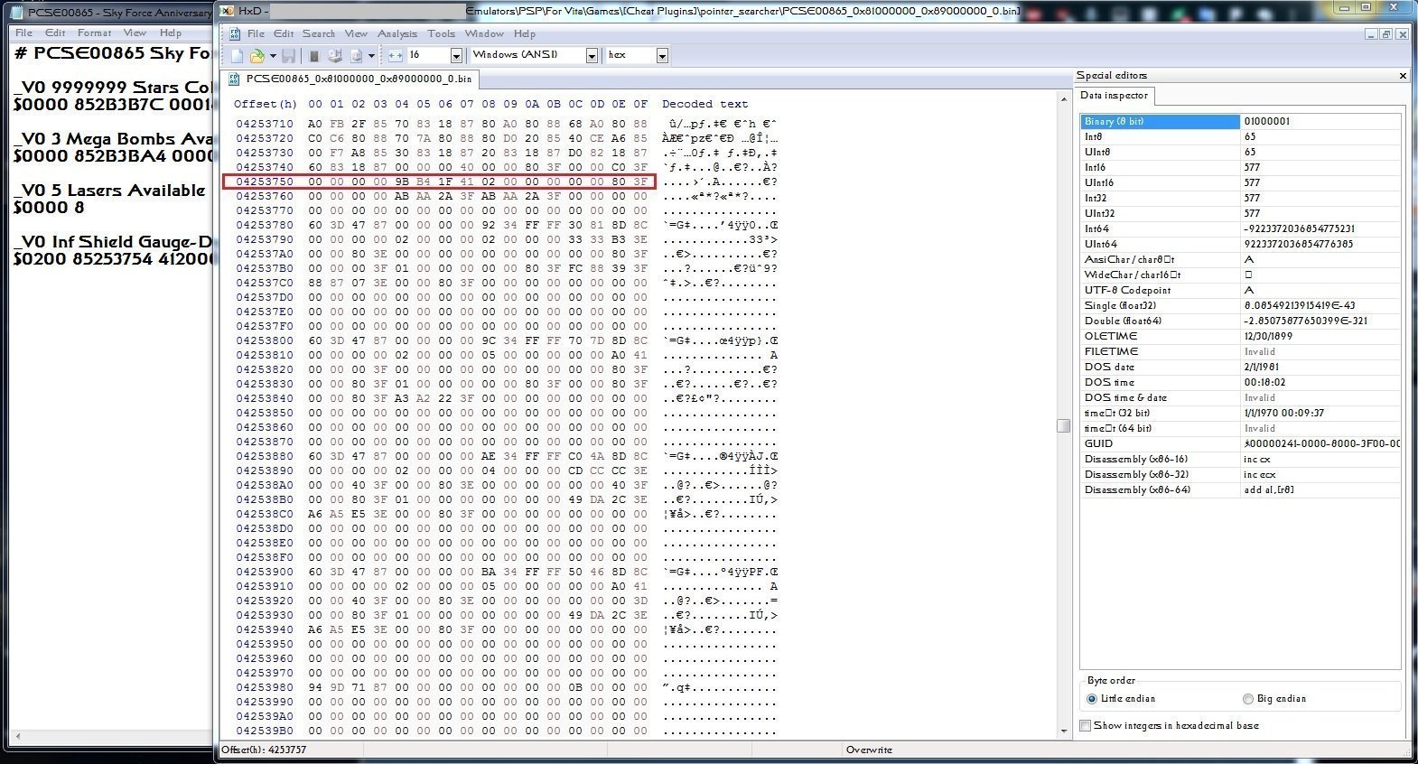The image size is (1418, 764).
Task: Select the Single (float32) inspector row
Action: 1240,305
